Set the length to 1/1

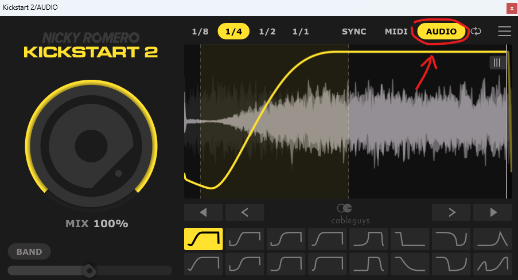coord(301,32)
